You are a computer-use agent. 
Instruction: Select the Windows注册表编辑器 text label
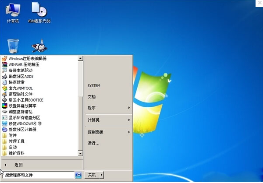(x=28, y=59)
